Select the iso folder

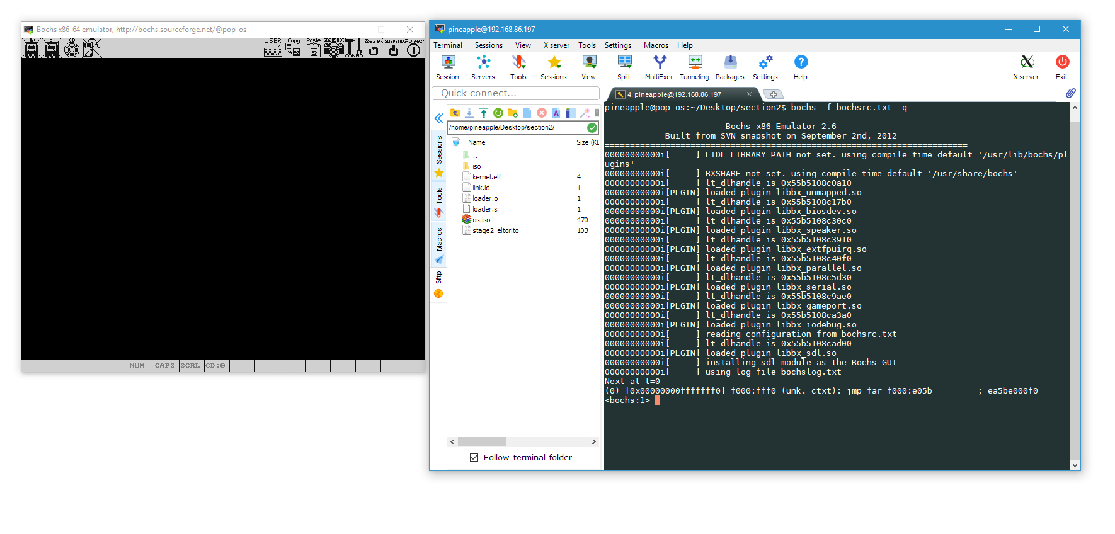(x=477, y=166)
